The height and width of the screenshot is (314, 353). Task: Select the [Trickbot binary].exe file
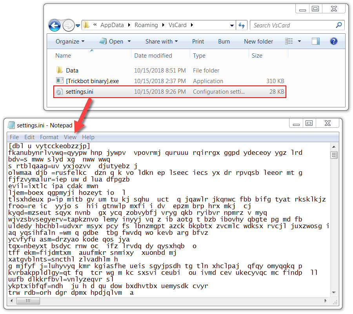point(170,81)
